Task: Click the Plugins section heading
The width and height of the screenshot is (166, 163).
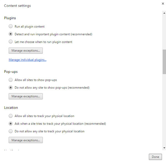Action: click(10, 18)
